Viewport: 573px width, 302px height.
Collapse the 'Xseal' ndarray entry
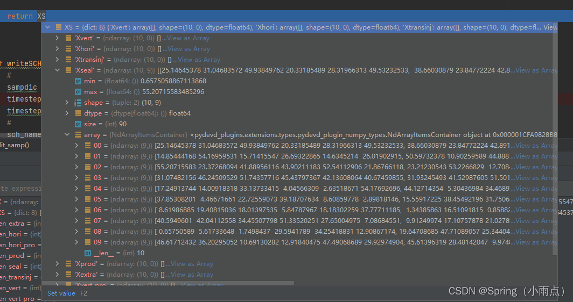coord(58,70)
